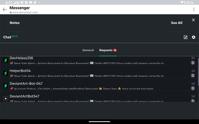Open DevHelaso256 chat request
The image size is (199, 124).
99,60
